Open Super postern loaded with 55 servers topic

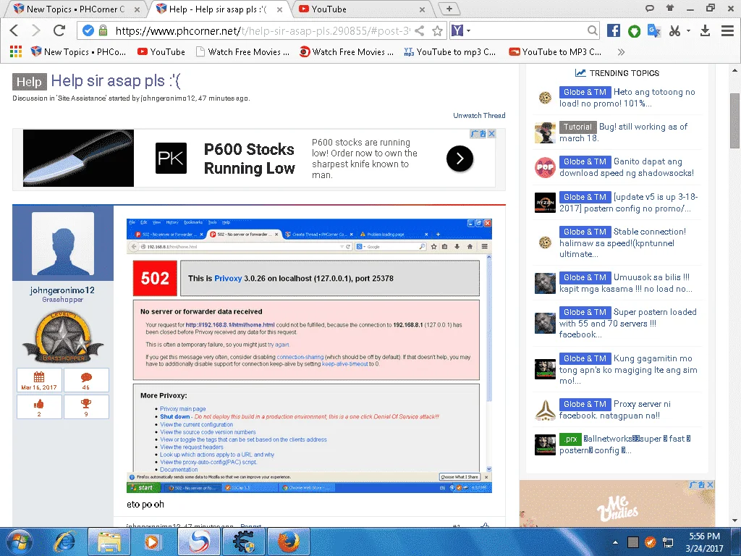pos(627,324)
